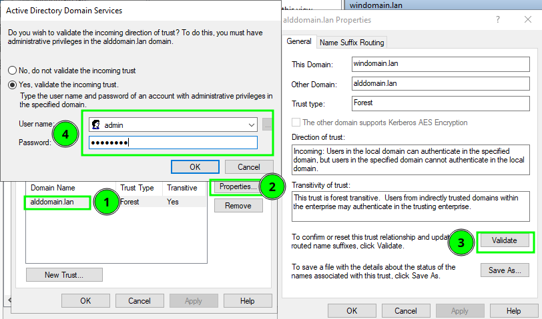Click the Trust Type column header
Image resolution: width=542 pixels, height=319 pixels.
[139, 188]
